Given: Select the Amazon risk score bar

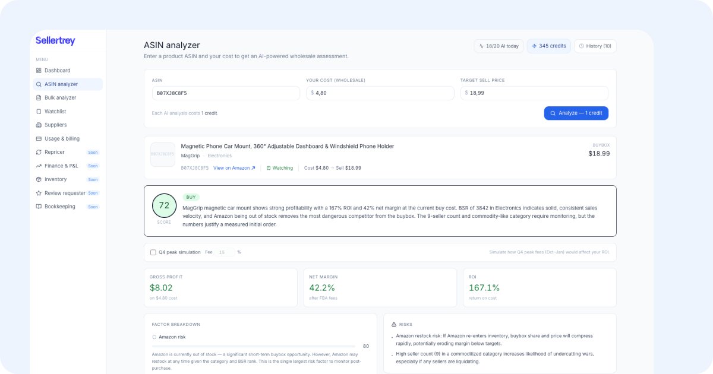Looking at the screenshot, I should (x=254, y=346).
